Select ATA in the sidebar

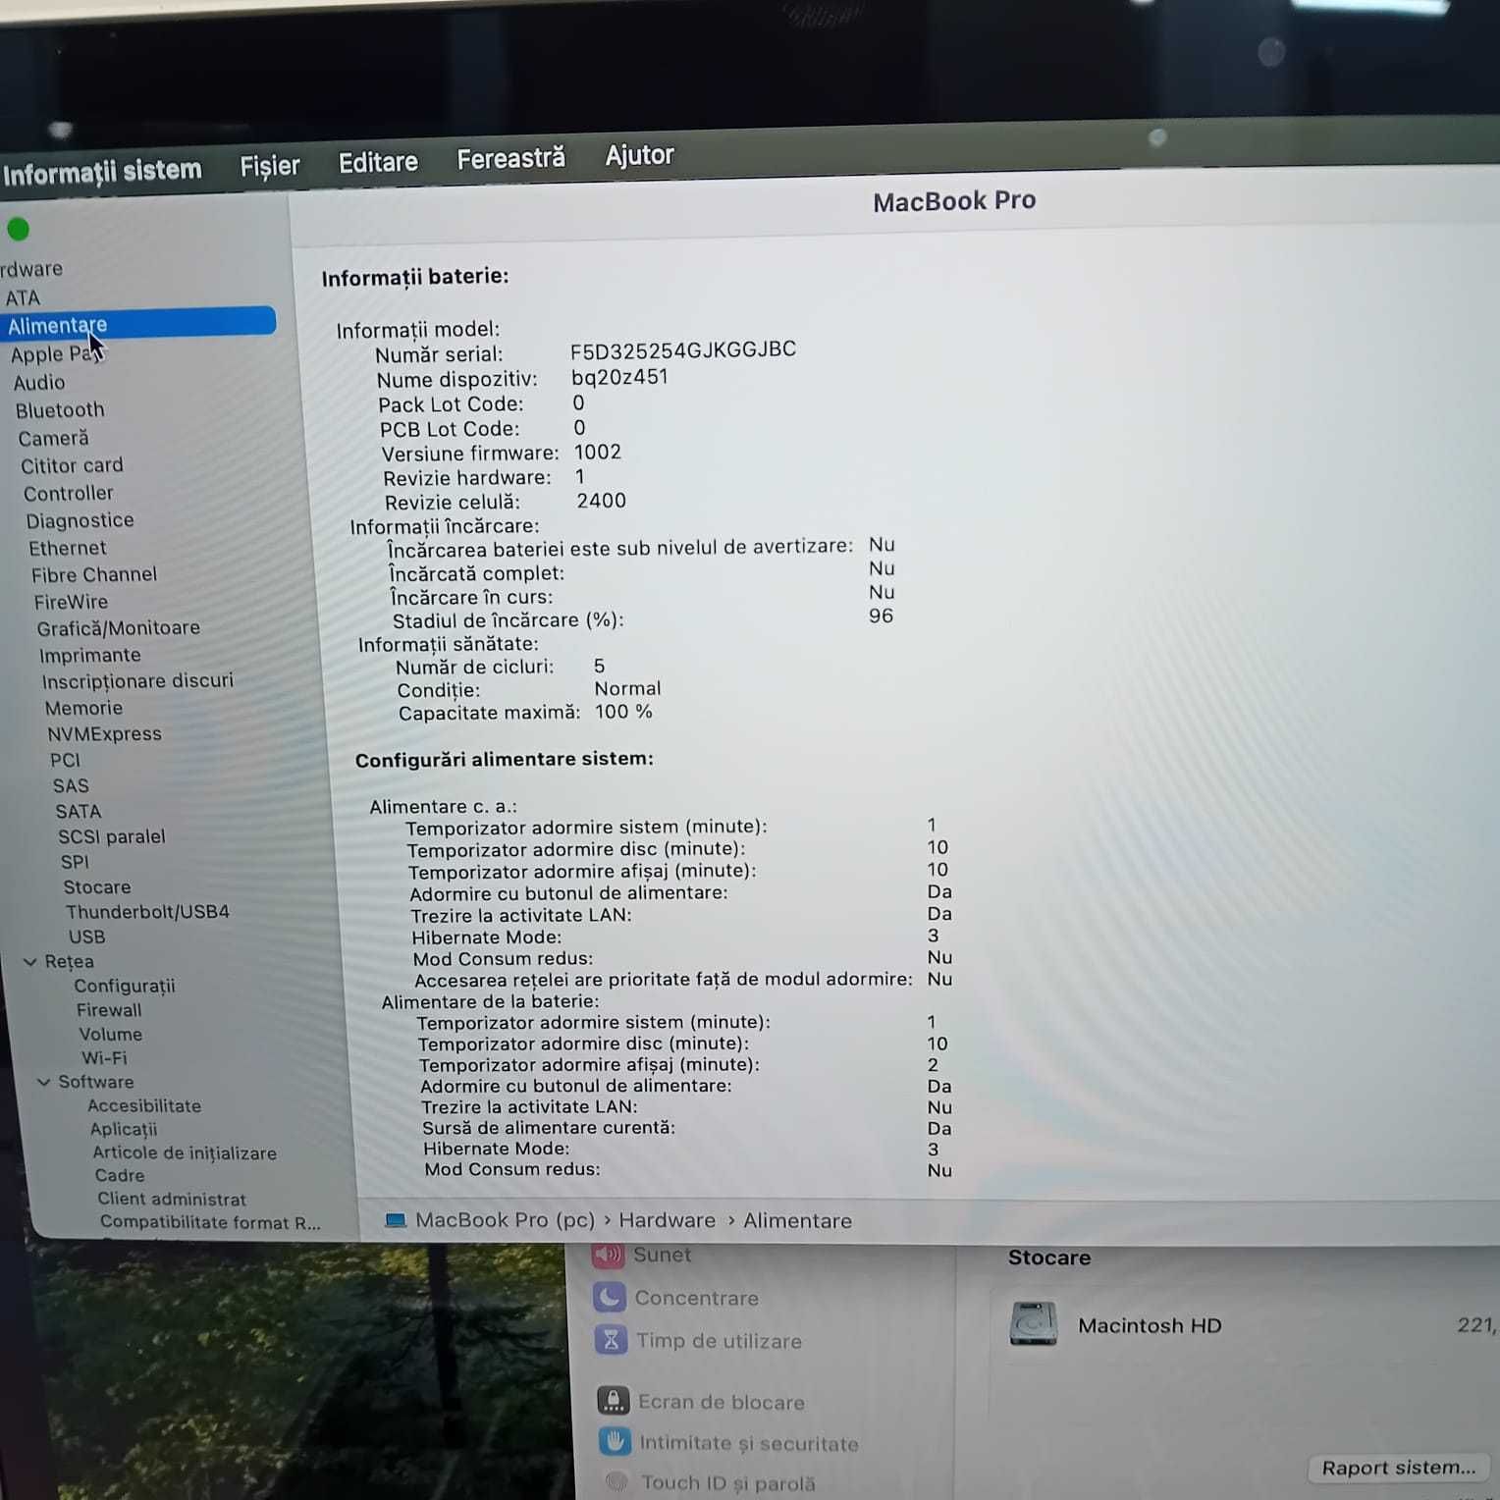point(23,297)
